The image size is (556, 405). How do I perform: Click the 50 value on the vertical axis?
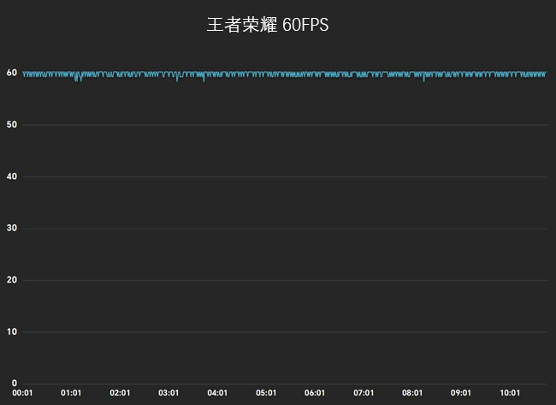click(x=12, y=125)
